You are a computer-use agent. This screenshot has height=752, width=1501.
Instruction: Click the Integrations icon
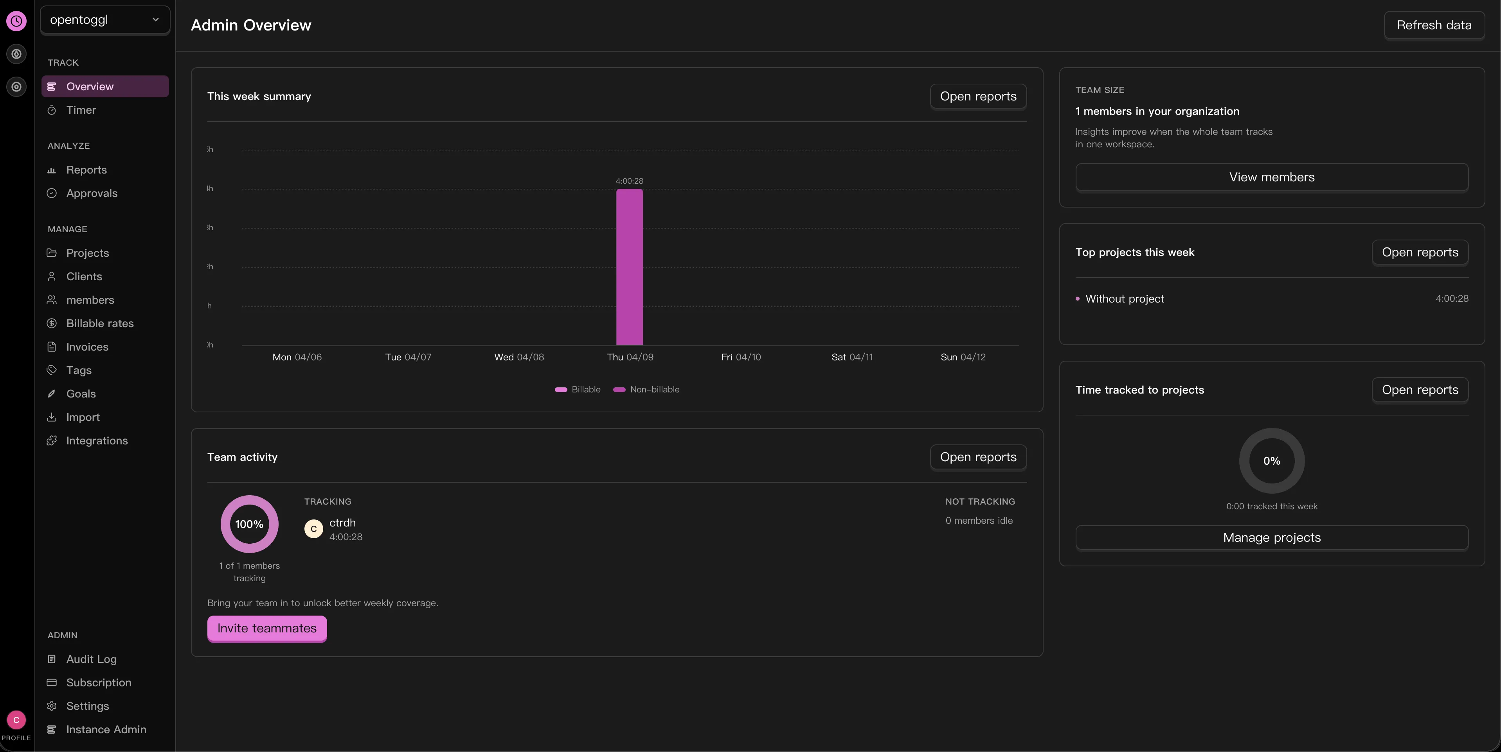click(51, 440)
